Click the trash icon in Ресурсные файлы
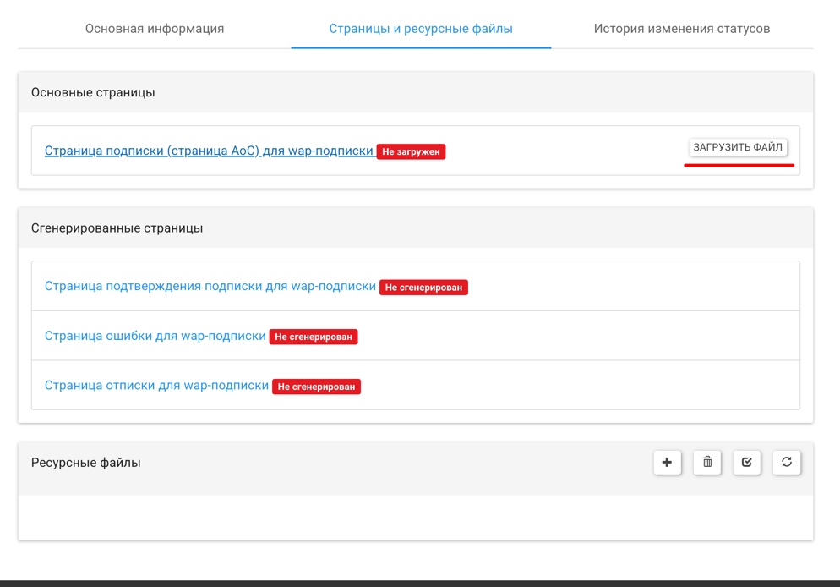 [707, 463]
